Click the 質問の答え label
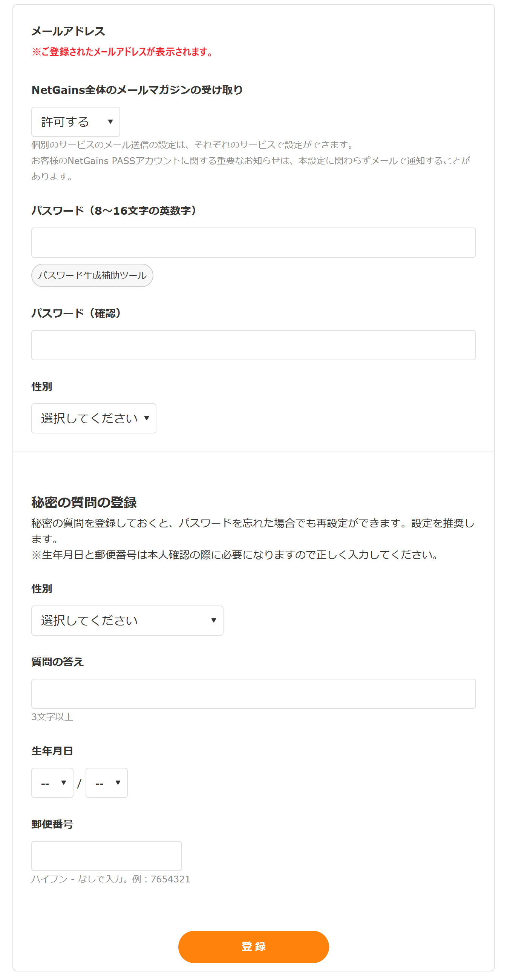Viewport: 507px width, 979px height. pos(57,662)
